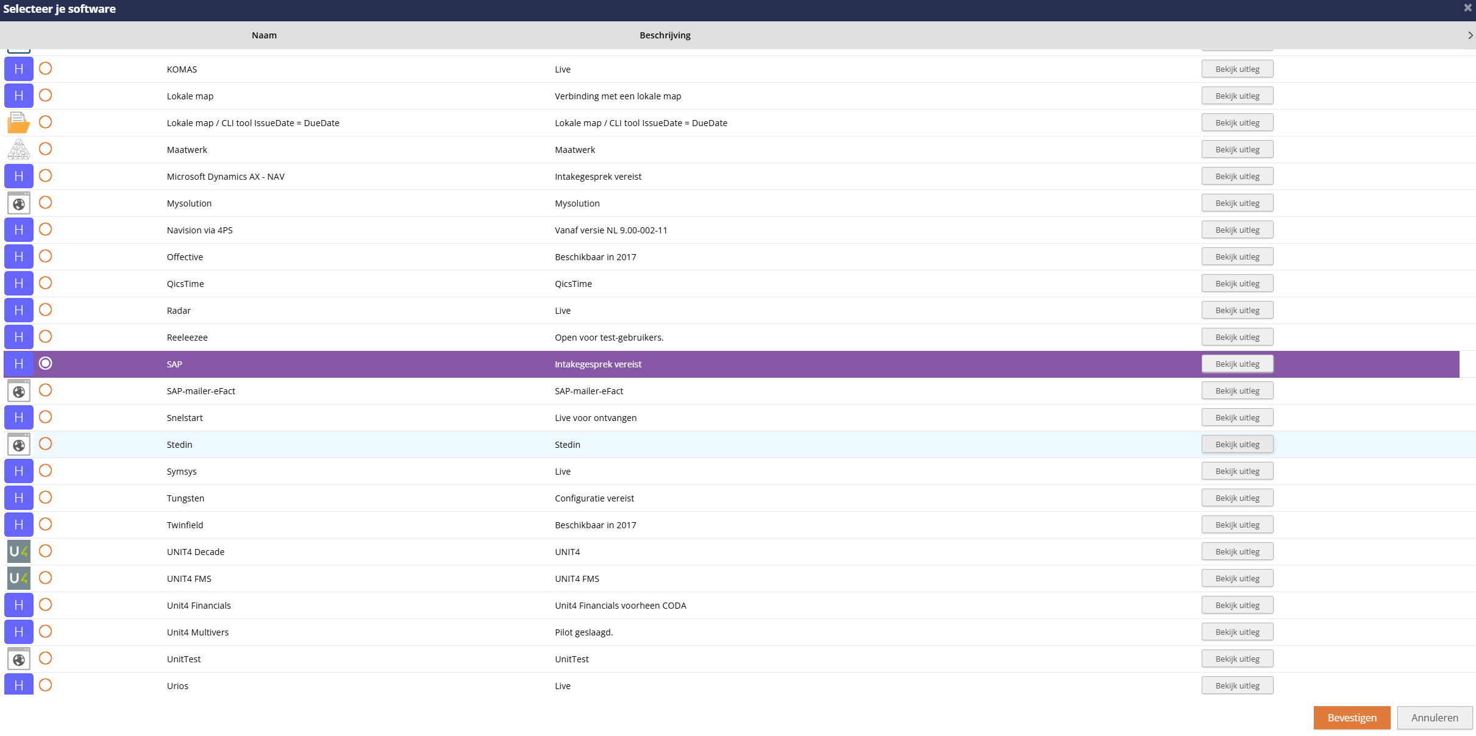Viewport: 1476px width, 736px height.
Task: View Bekijk uitleg for Unit4 Multivers
Action: (x=1237, y=632)
